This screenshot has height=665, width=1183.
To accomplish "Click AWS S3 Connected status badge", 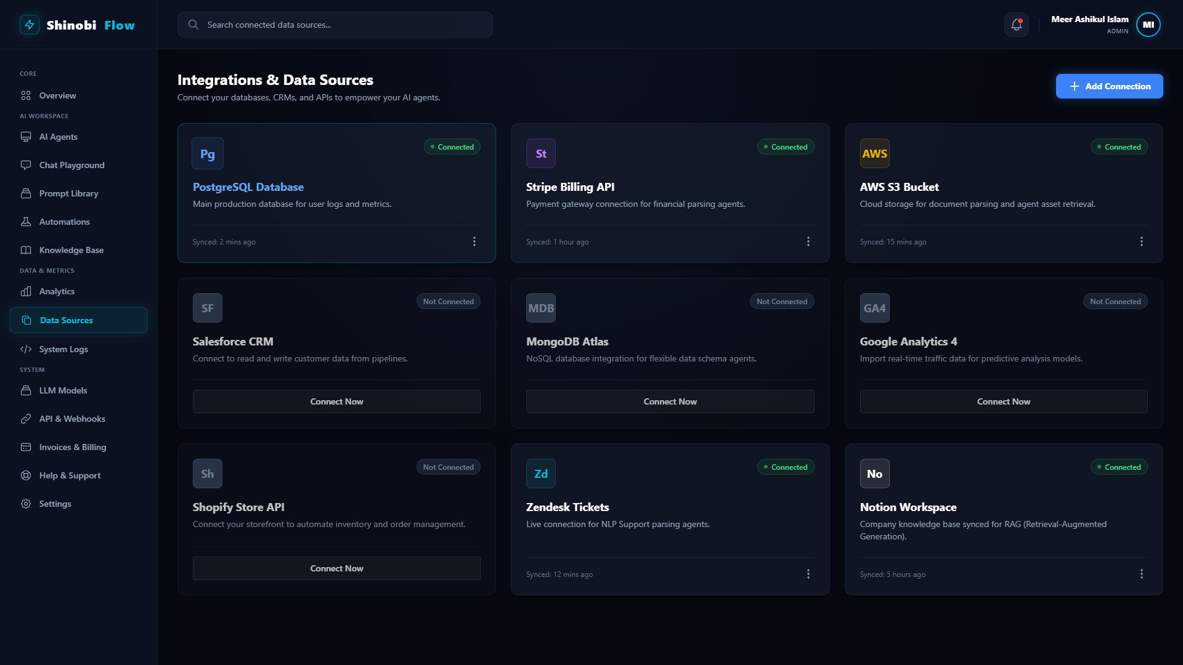I will [x=1119, y=147].
